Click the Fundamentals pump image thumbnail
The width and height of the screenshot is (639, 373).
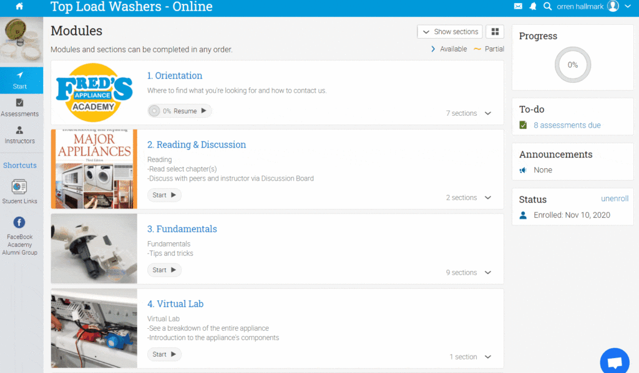(x=94, y=248)
